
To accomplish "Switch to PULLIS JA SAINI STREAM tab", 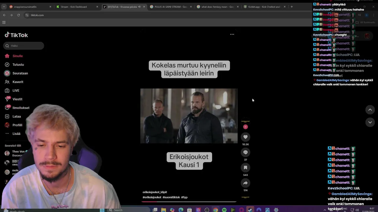I will pyautogui.click(x=171, y=7).
